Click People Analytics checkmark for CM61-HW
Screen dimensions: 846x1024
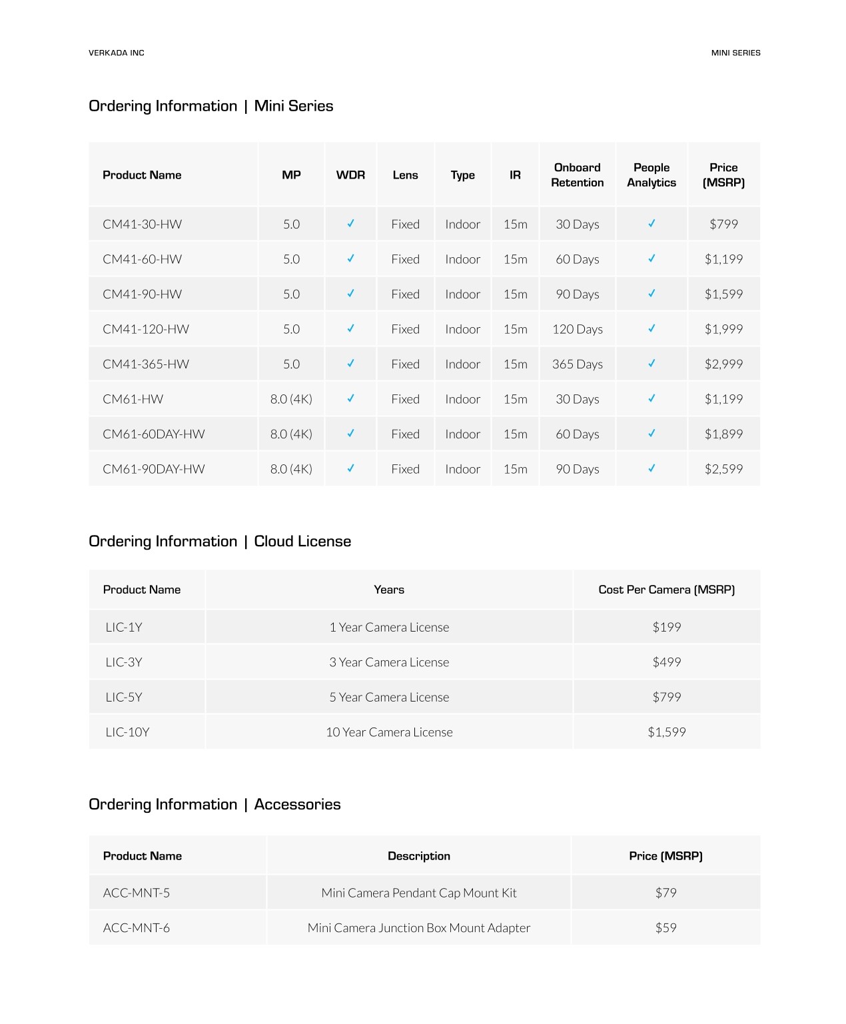click(651, 398)
